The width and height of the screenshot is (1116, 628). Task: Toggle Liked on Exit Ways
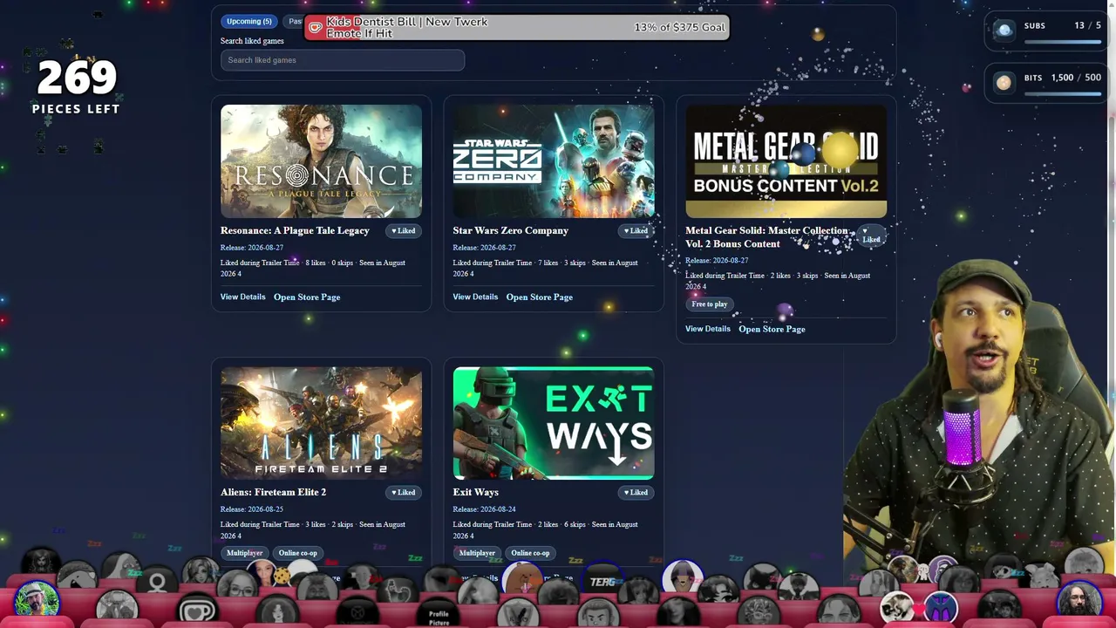[x=636, y=493]
